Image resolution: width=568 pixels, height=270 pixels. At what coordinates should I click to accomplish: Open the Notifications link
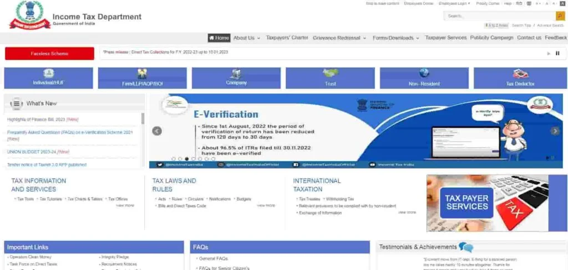220,199
